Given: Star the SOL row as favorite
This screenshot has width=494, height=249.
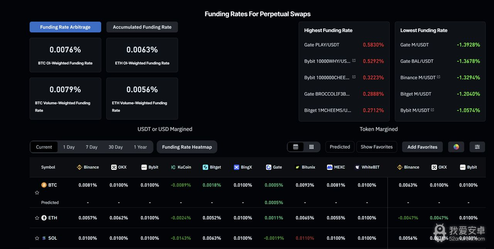Looking at the screenshot, I should tap(37, 238).
